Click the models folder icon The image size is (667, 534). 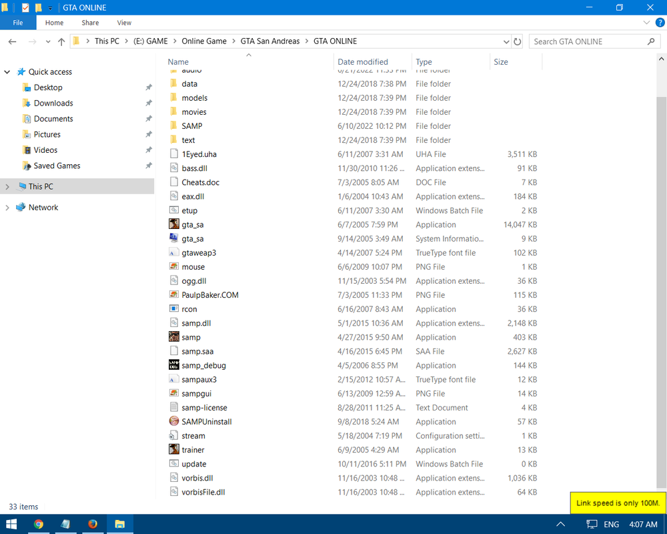click(173, 97)
